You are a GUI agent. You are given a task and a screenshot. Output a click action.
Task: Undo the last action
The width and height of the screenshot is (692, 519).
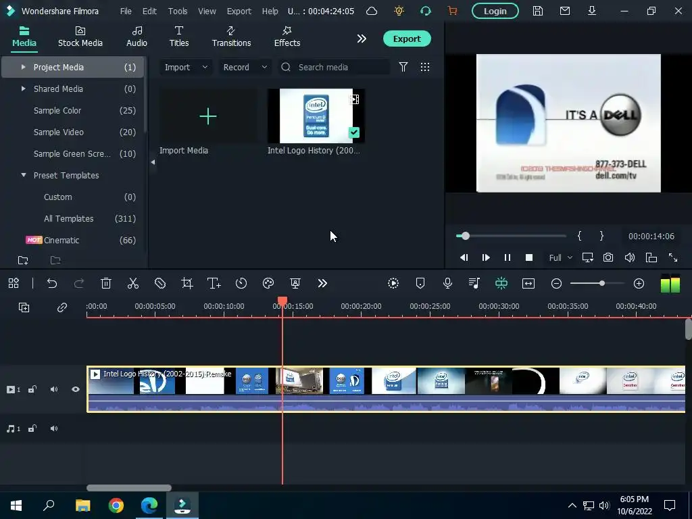pyautogui.click(x=52, y=283)
